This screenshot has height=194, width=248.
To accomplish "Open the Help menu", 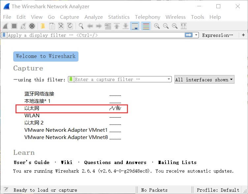I will 215,17.
